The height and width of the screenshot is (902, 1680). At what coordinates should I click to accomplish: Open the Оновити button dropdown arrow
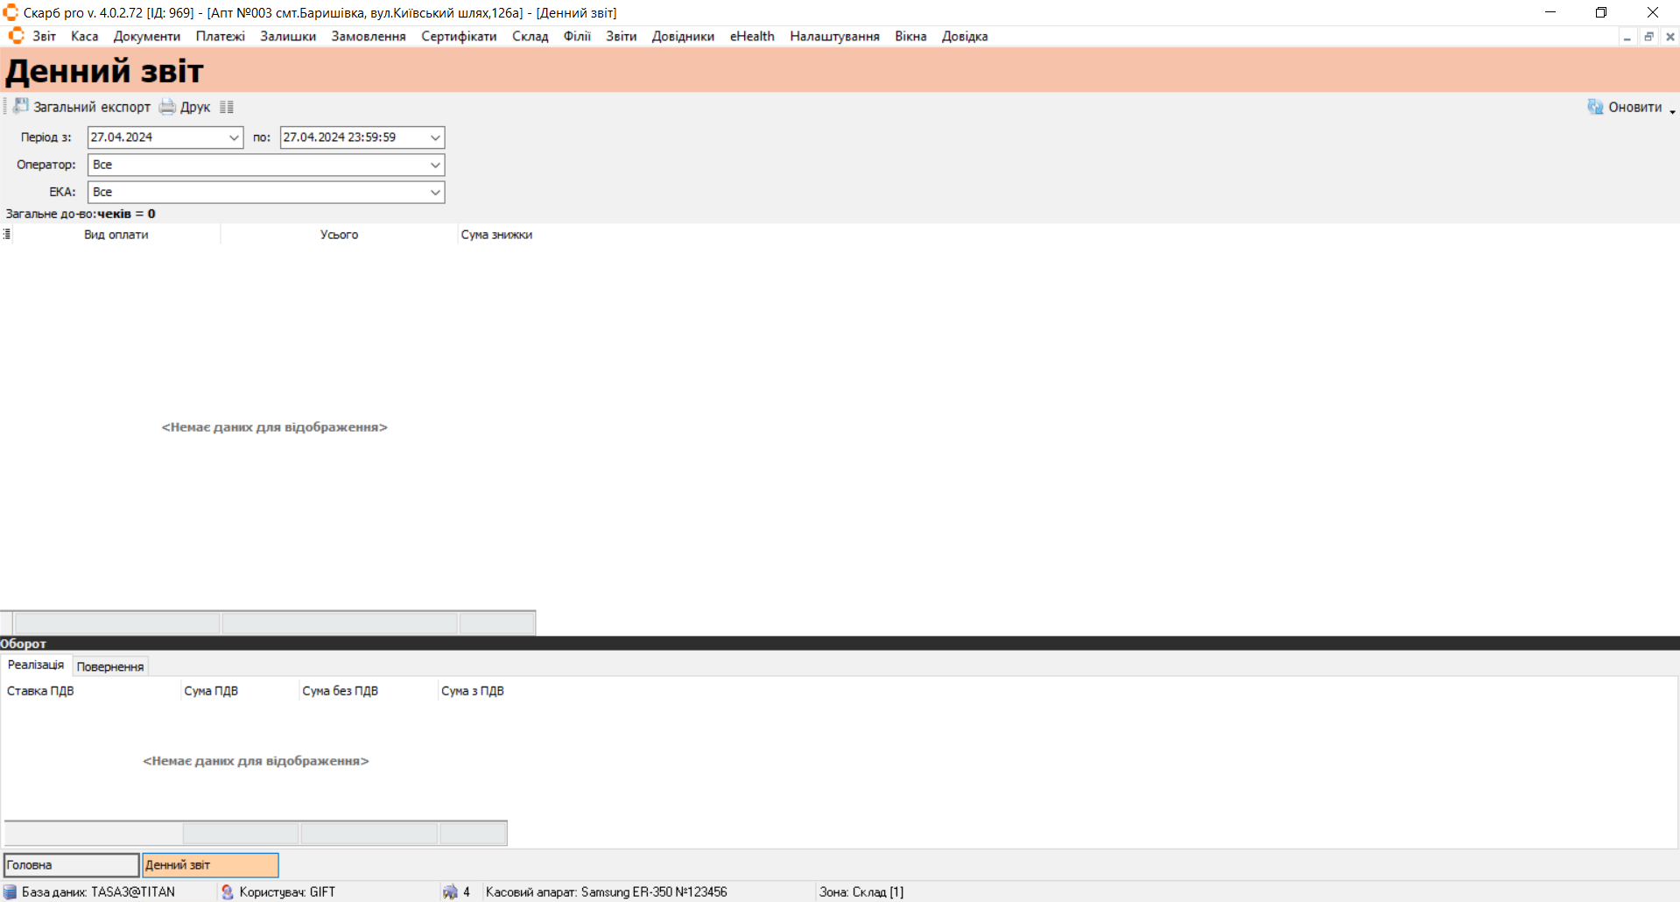coord(1672,109)
